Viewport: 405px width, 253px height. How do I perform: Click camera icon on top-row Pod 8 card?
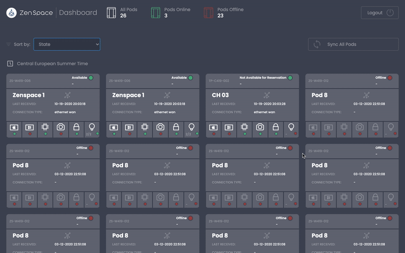(x=360, y=127)
